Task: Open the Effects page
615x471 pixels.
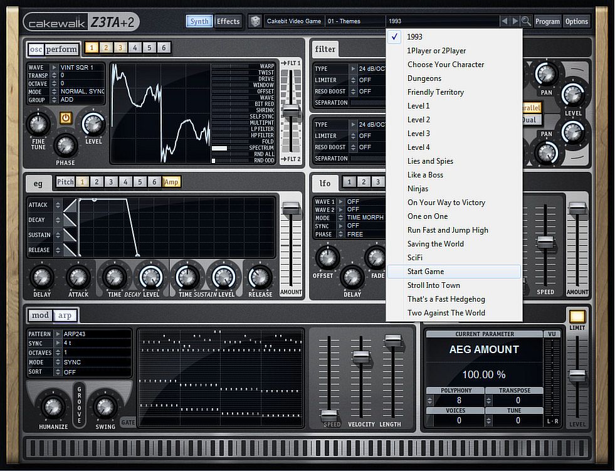Action: click(228, 21)
